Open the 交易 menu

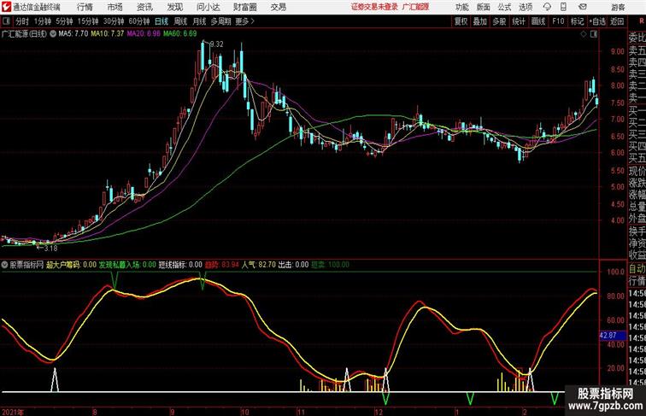[278, 7]
